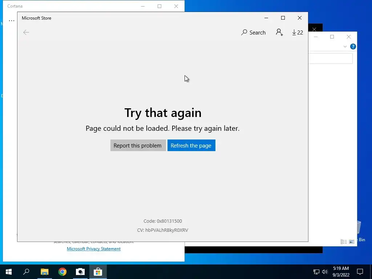Screen dimensions: 372x279
Task: Open the Microsoft Privacy Statement link
Action: click(94, 248)
